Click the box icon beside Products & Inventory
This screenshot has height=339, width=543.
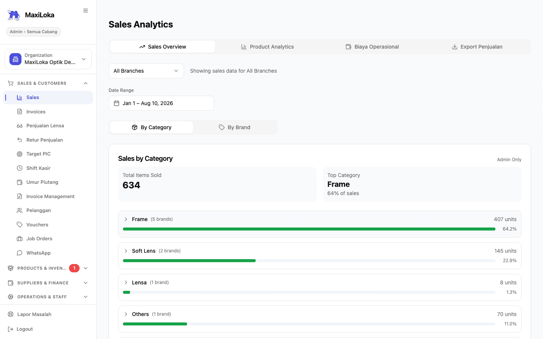11,268
